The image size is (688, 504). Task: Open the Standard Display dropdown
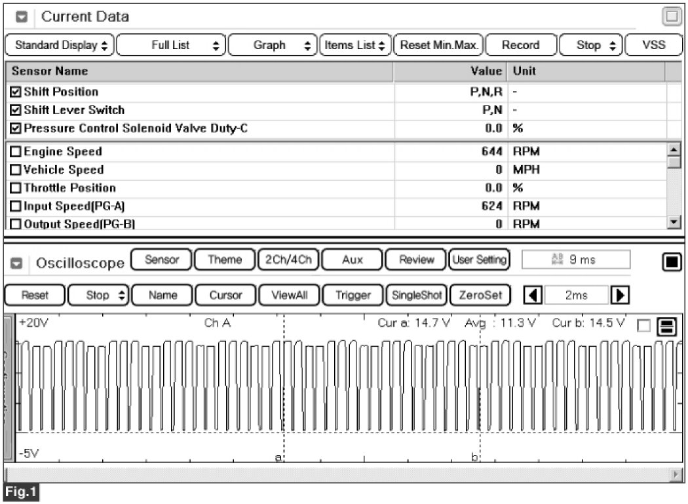tap(58, 45)
